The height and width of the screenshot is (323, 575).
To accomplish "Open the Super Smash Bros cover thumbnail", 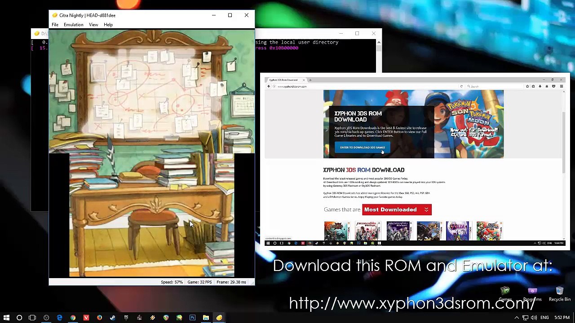I will [x=489, y=231].
